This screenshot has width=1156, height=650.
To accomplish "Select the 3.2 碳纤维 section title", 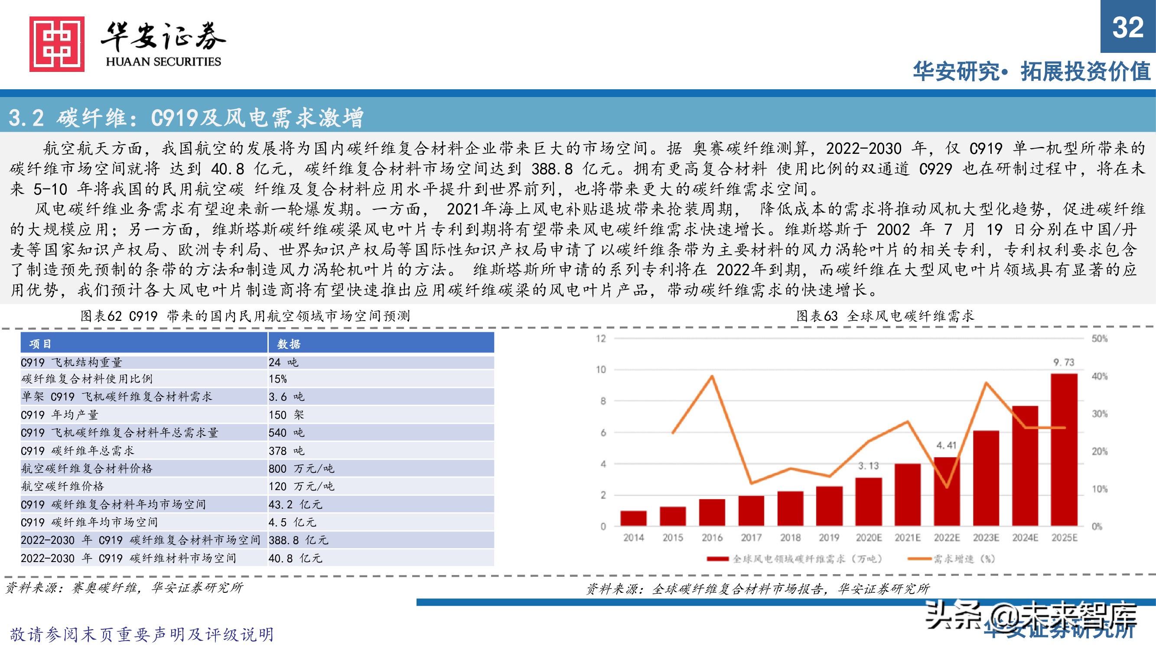I will [189, 116].
